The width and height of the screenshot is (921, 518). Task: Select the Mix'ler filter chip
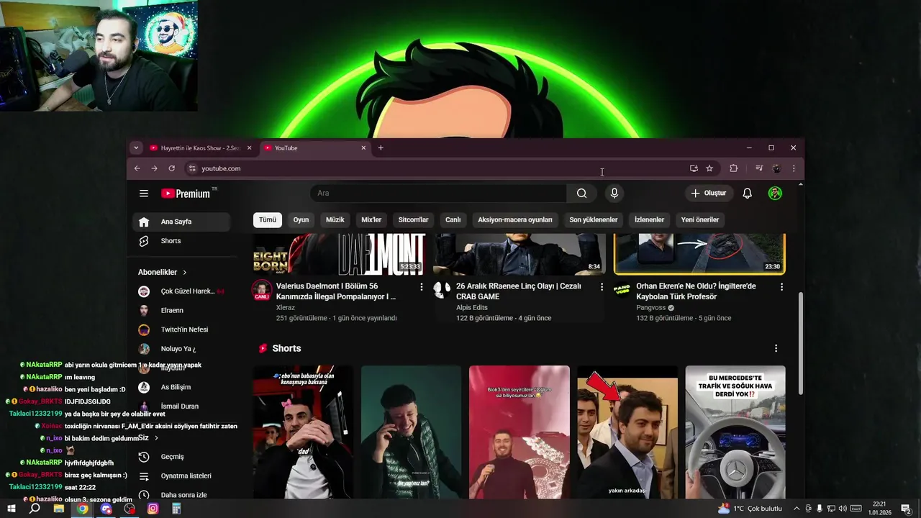371,220
